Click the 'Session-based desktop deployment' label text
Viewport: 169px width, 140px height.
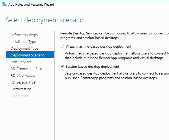point(92,67)
